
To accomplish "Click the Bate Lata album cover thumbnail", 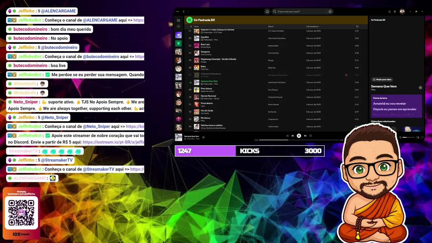I will coord(196,46).
